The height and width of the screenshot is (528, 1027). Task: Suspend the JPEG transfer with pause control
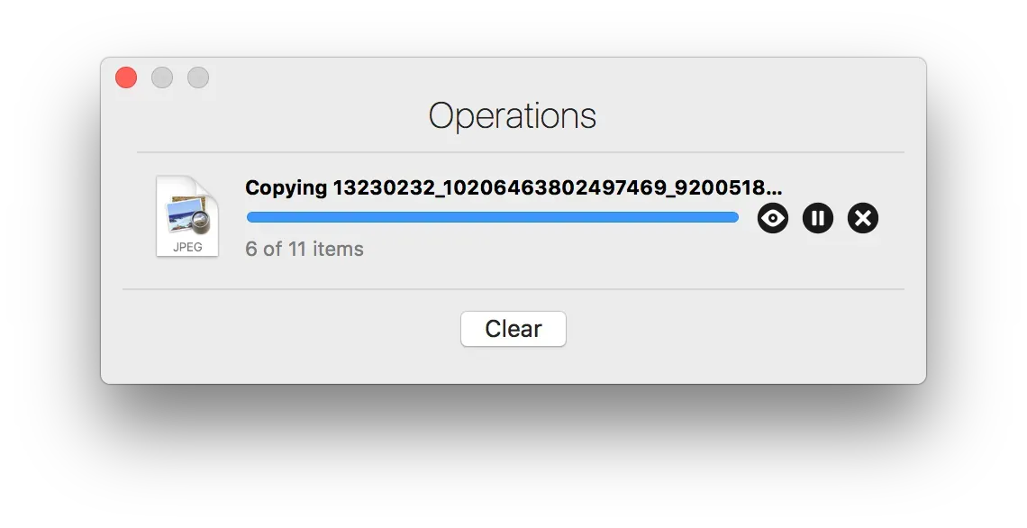817,217
